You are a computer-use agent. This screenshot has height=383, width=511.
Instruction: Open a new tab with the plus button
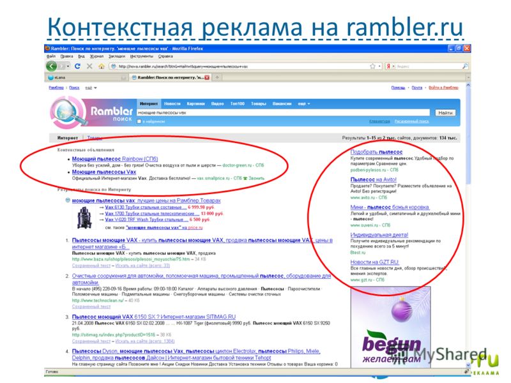point(217,77)
